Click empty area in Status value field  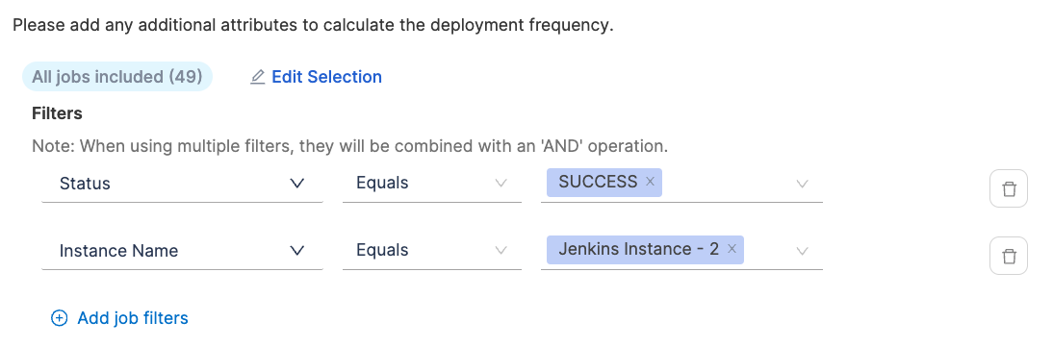click(726, 184)
